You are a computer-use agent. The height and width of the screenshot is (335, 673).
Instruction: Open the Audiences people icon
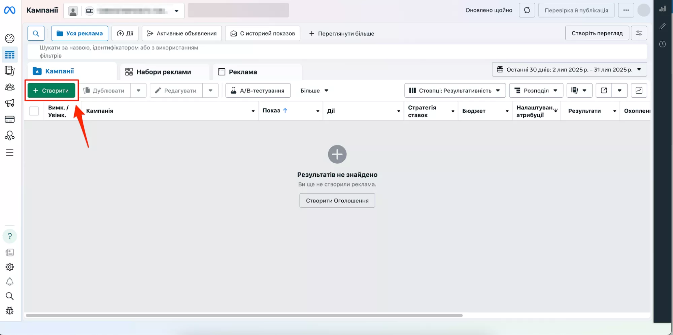coord(10,87)
